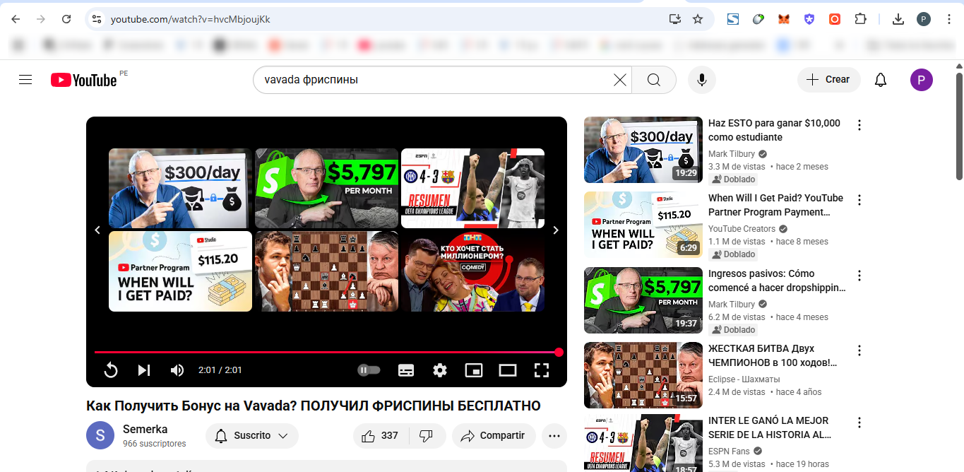964x472 pixels.
Task: Click the address bar URL
Action: (x=191, y=19)
